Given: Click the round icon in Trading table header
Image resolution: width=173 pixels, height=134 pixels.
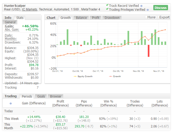Looking at the screenshot, I should point(11,104).
